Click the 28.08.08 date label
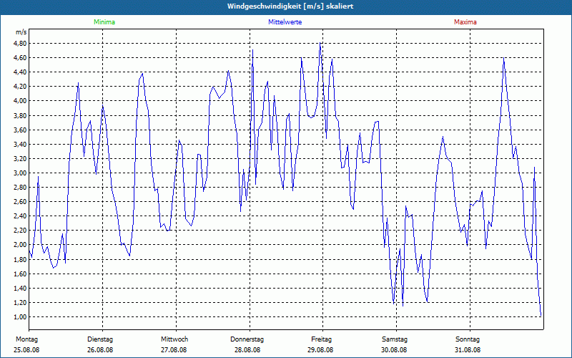 point(247,350)
